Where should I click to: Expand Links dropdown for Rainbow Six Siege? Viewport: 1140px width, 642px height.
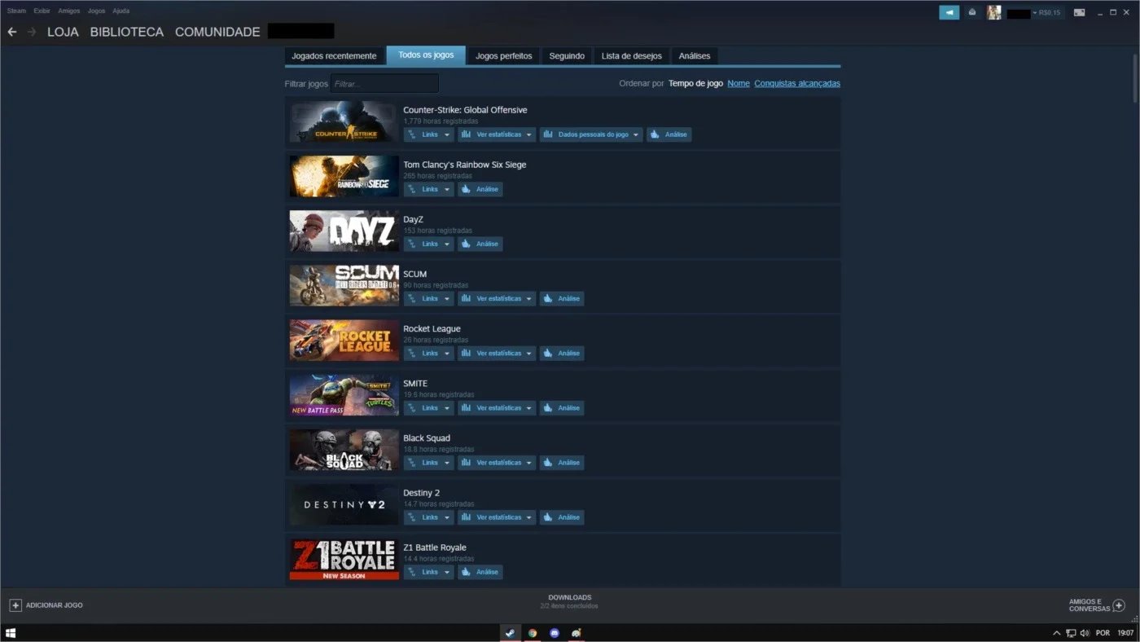[429, 189]
